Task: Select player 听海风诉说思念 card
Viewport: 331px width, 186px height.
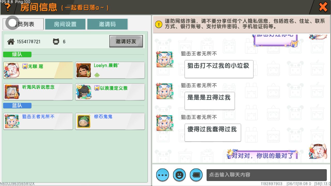Action: pos(38,92)
